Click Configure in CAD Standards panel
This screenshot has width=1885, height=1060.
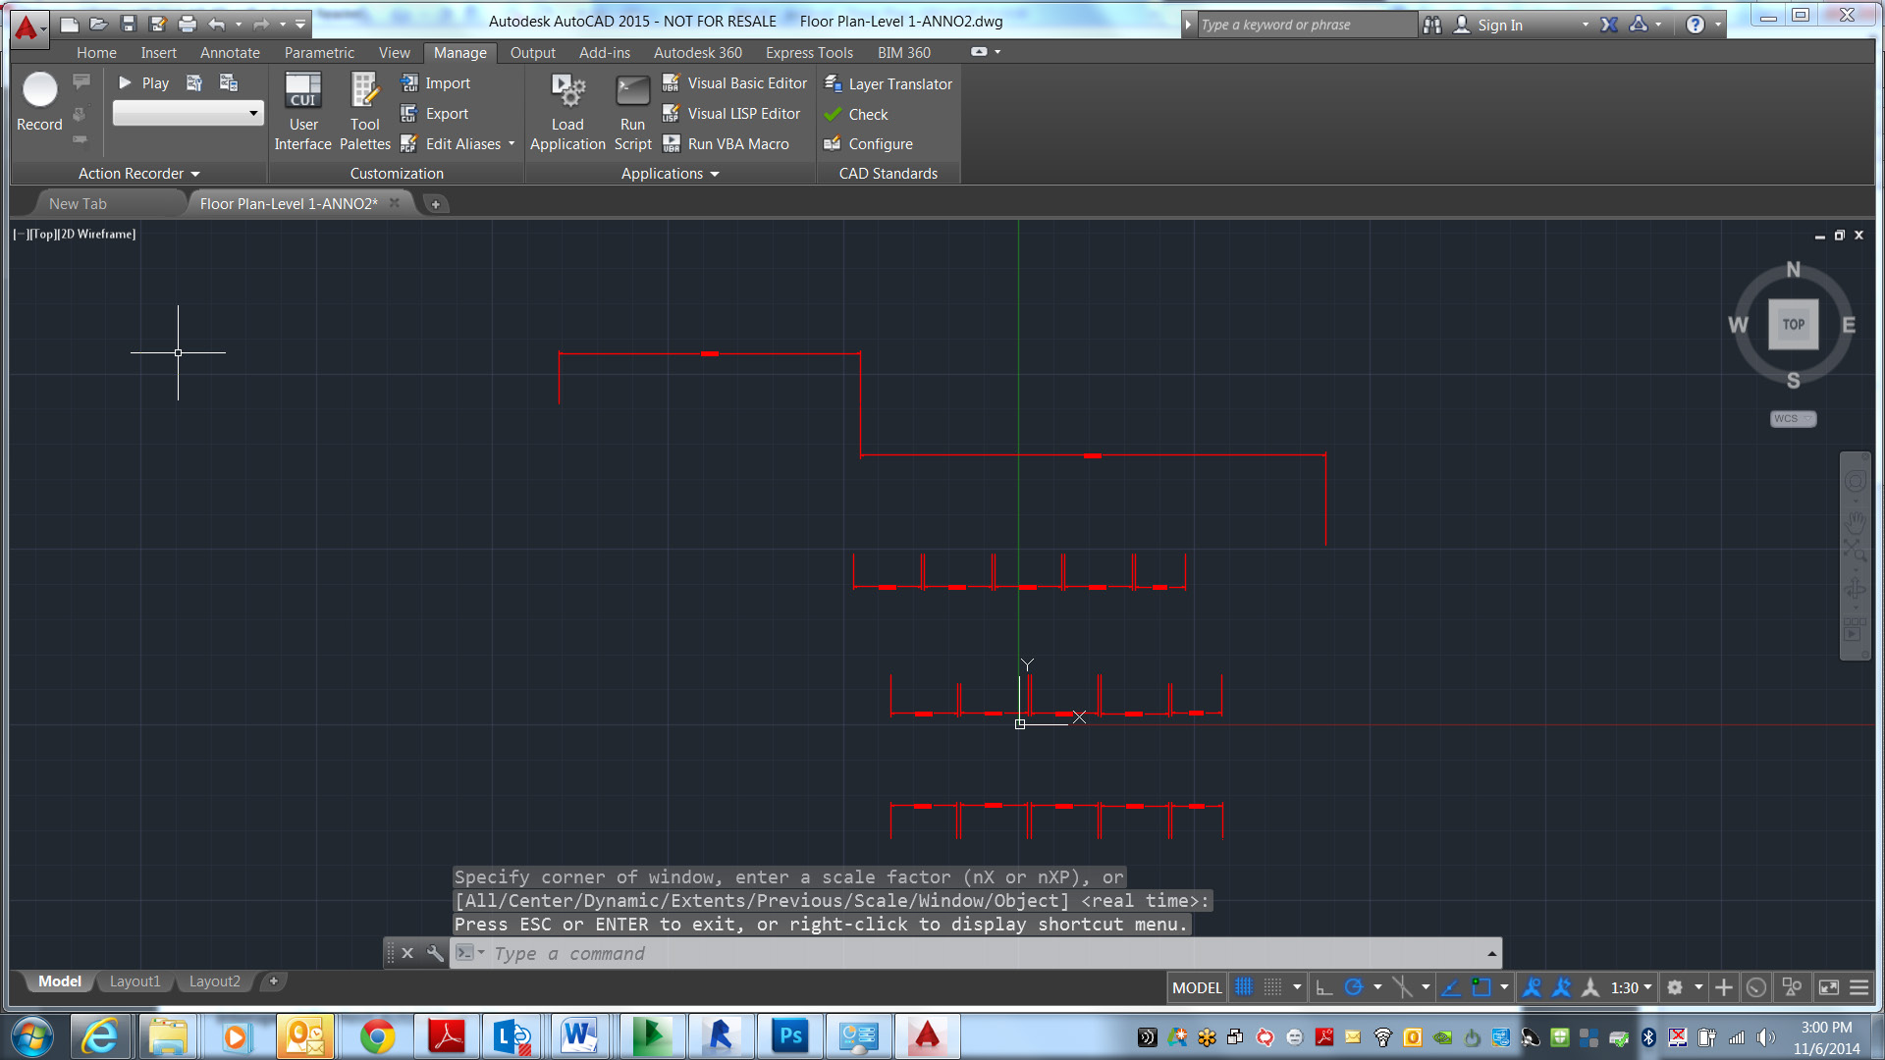coord(878,142)
